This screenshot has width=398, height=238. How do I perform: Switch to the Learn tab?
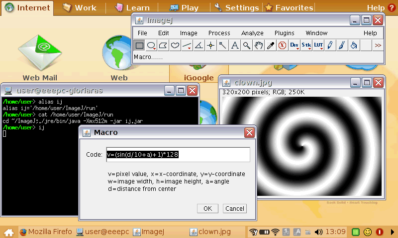pos(132,8)
